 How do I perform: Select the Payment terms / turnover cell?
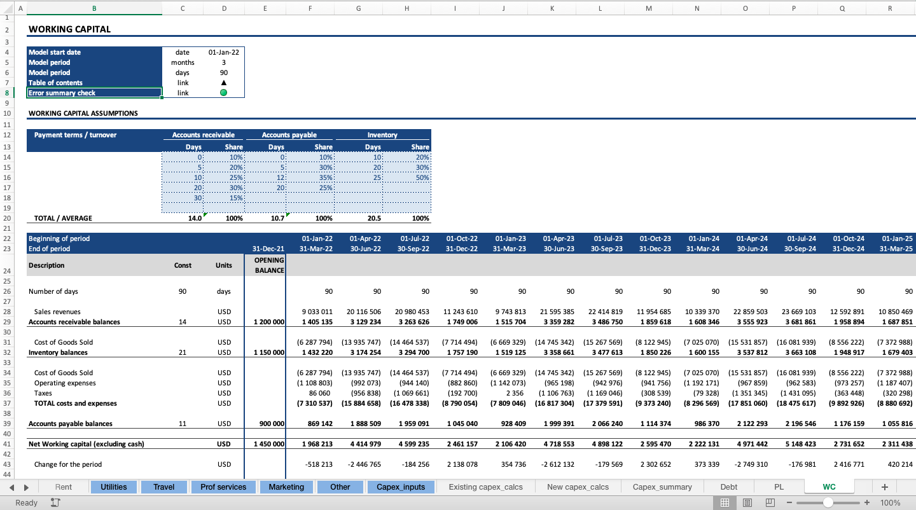pyautogui.click(x=94, y=135)
